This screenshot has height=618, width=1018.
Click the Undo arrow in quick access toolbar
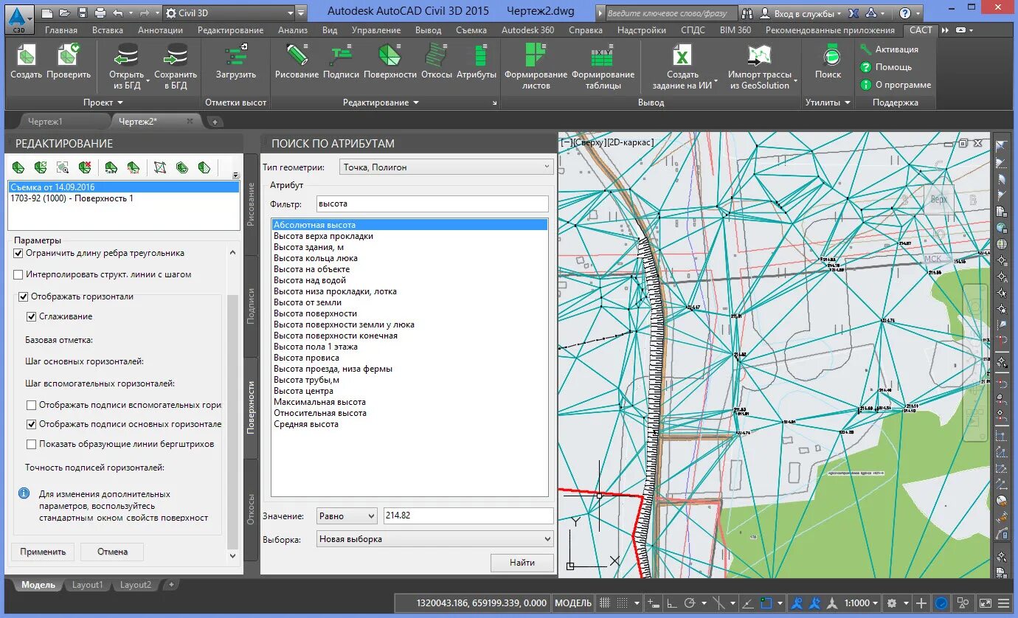119,13
